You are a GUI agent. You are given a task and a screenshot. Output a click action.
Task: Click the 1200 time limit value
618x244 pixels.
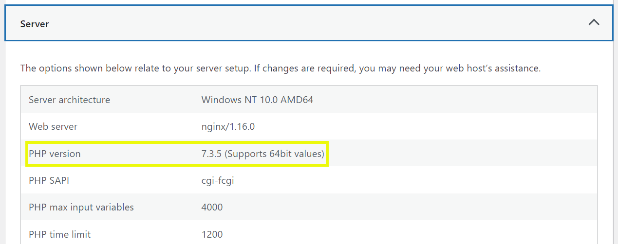point(212,234)
